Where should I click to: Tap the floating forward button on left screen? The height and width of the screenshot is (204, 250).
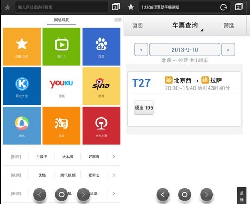pos(83,195)
